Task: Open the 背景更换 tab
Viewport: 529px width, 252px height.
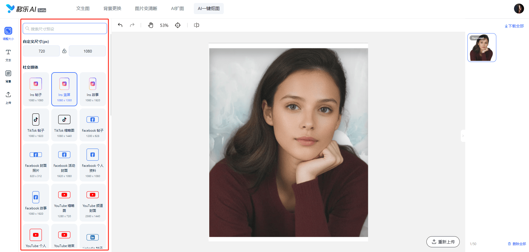Action: tap(112, 9)
